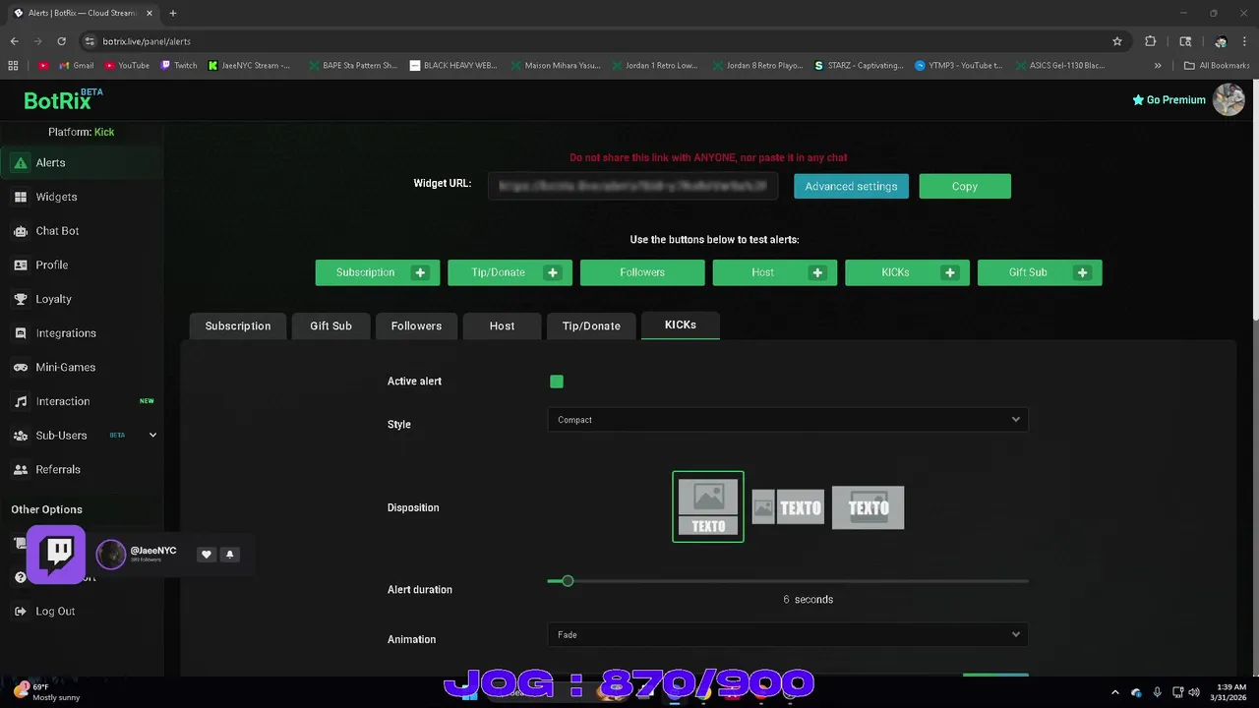Switch to the Tip/Donate settings tab
This screenshot has width=1259, height=708.
591,326
